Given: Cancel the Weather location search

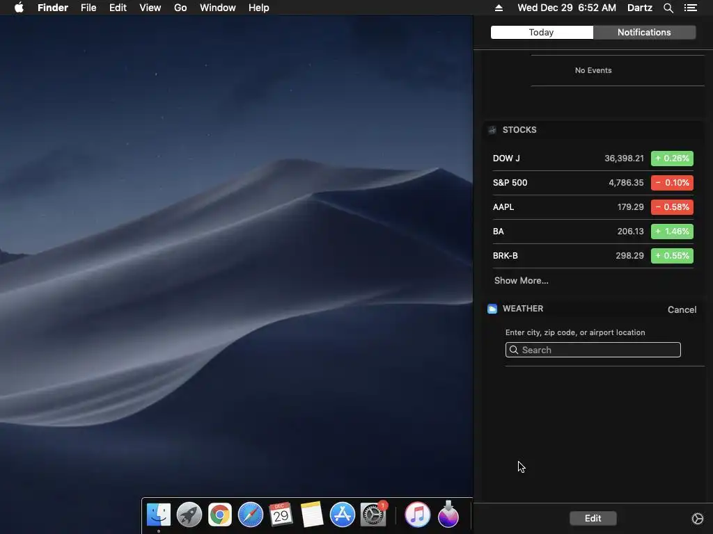Looking at the screenshot, I should click(682, 309).
